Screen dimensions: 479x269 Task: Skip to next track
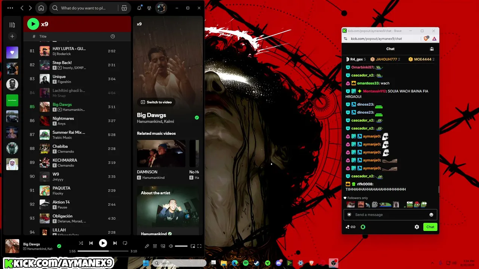(x=115, y=243)
